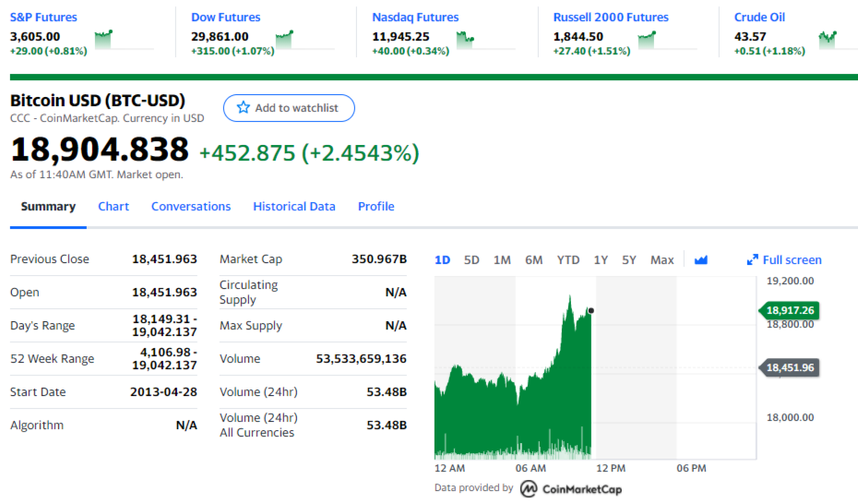
Task: Select the 1M chart range
Action: point(502,260)
